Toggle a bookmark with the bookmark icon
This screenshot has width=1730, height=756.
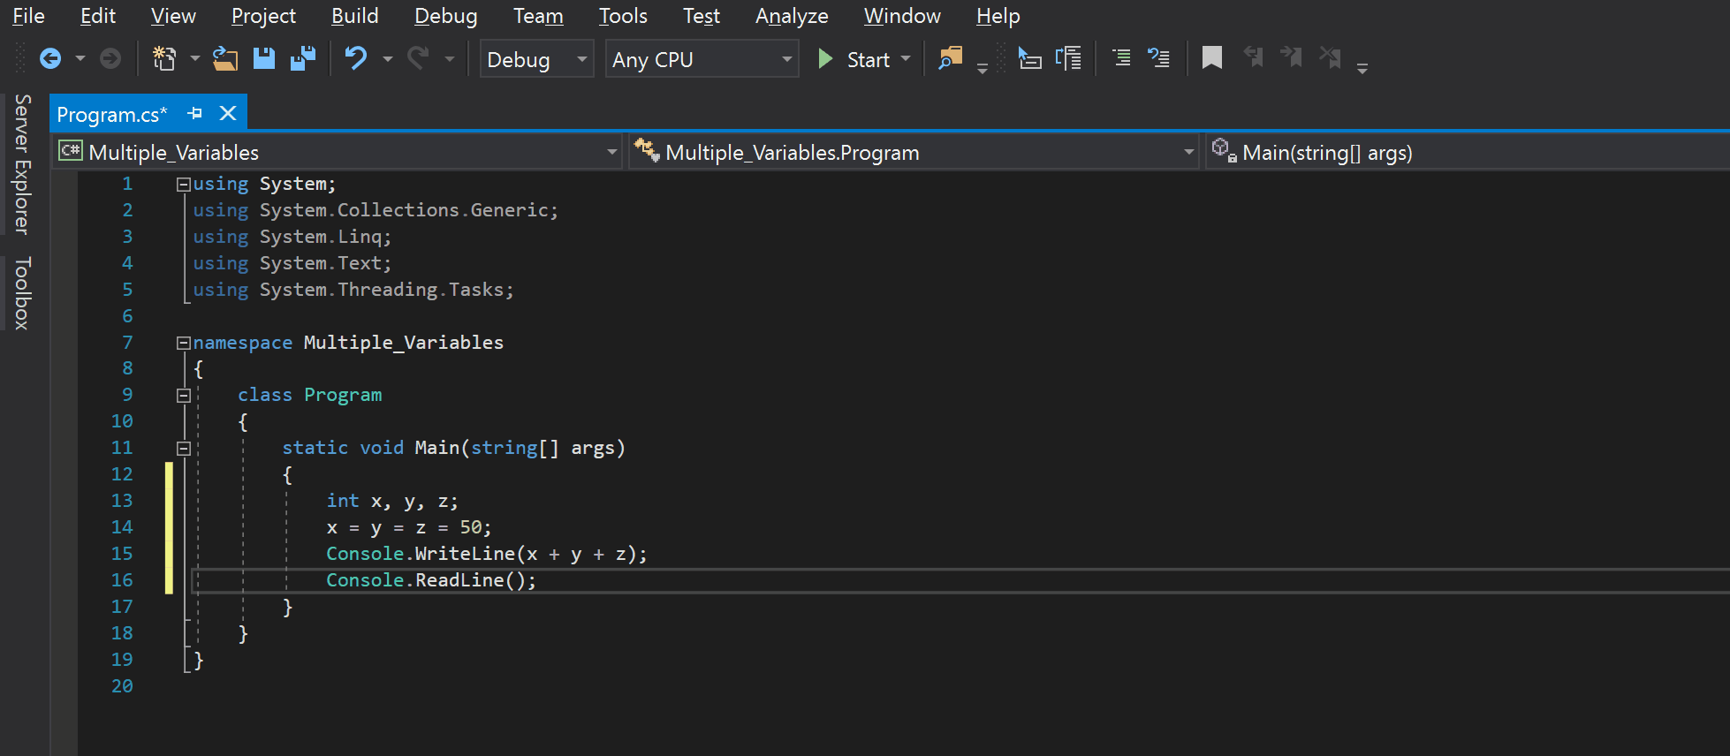click(x=1212, y=59)
